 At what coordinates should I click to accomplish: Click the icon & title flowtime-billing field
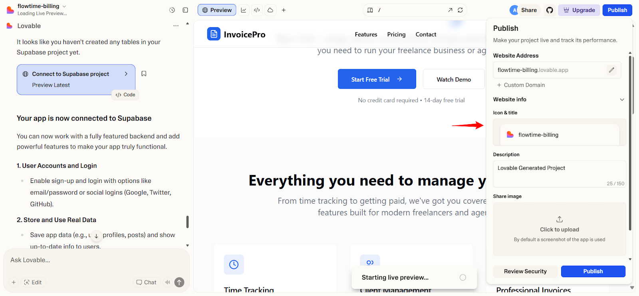click(560, 135)
